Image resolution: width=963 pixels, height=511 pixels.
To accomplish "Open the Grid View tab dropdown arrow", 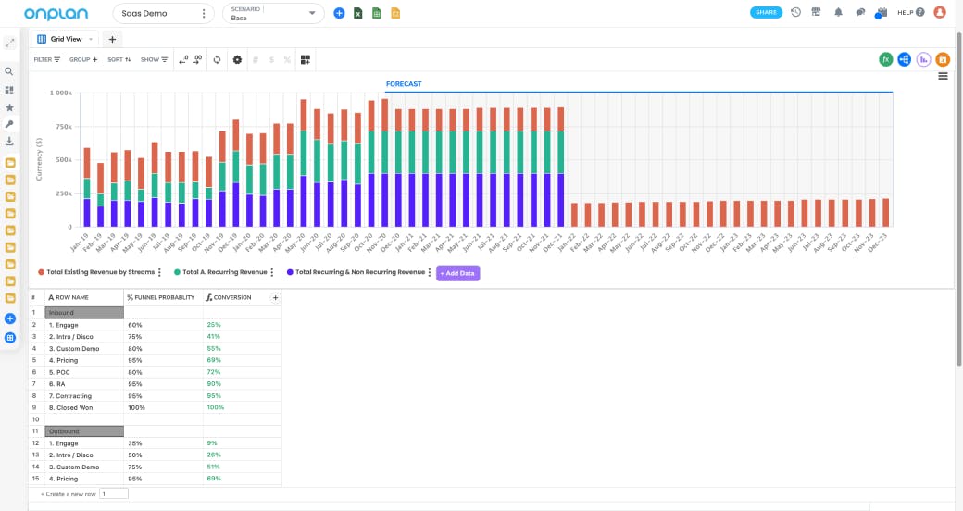I will coord(91,39).
